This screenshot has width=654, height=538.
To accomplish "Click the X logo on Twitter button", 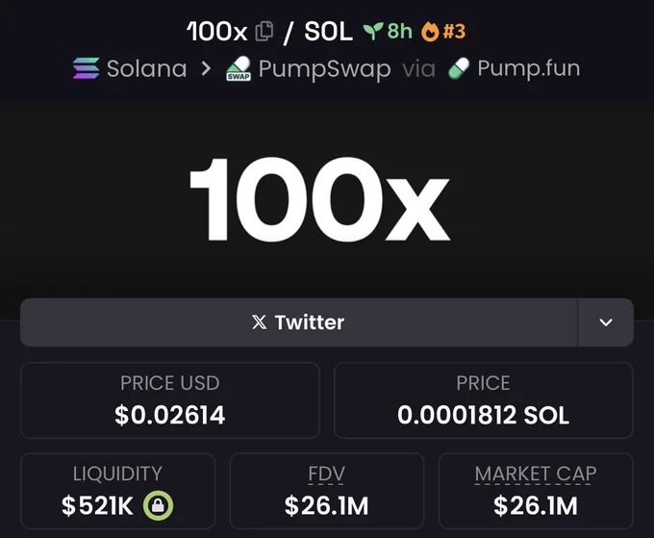I will pyautogui.click(x=259, y=322).
